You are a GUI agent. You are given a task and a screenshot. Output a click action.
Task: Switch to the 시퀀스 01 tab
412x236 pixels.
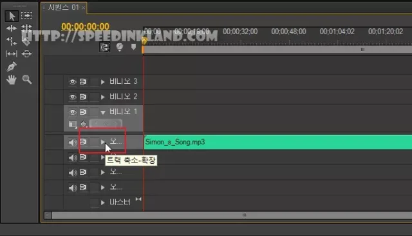(x=63, y=7)
